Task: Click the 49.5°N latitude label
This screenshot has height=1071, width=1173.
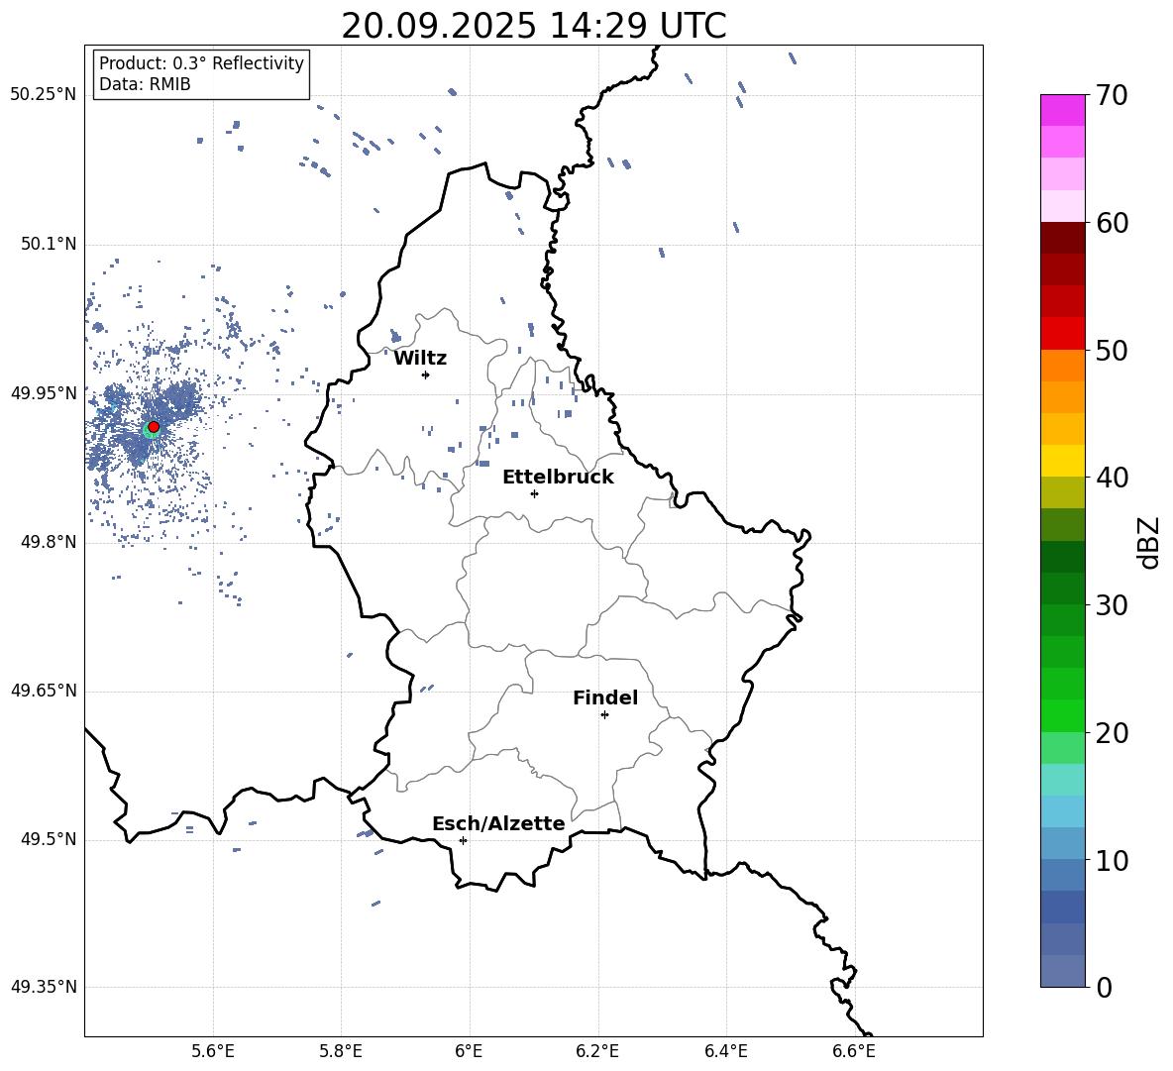Action: point(49,839)
